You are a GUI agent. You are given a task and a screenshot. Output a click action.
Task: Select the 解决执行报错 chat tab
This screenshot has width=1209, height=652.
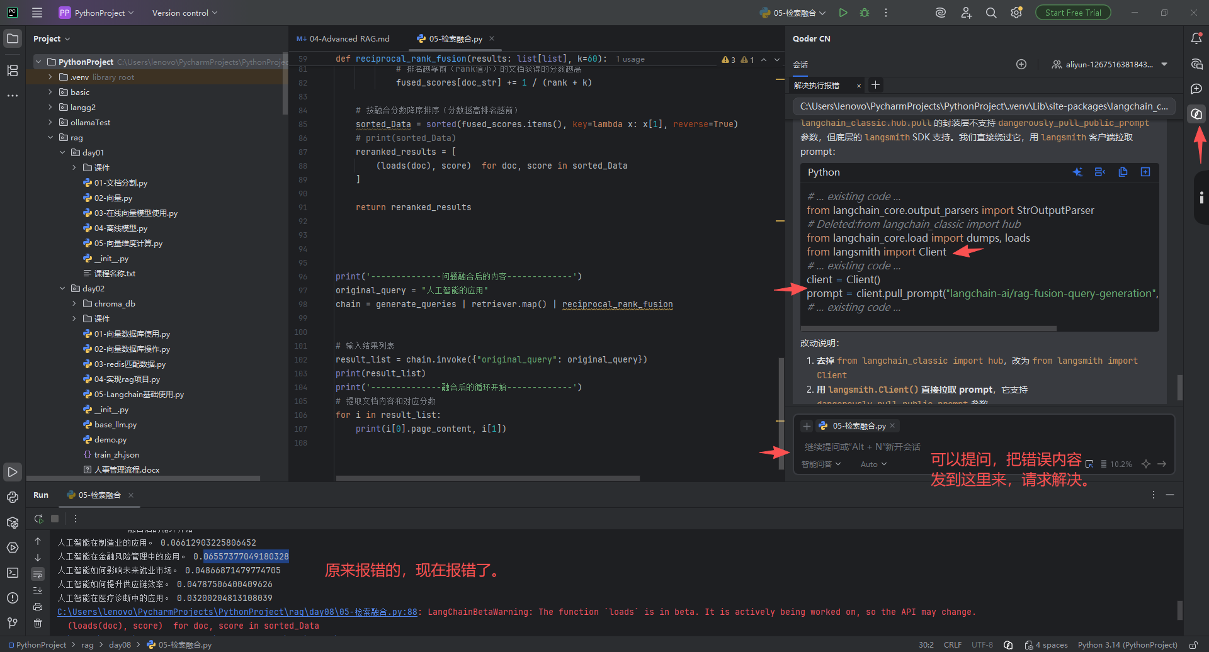click(x=817, y=85)
